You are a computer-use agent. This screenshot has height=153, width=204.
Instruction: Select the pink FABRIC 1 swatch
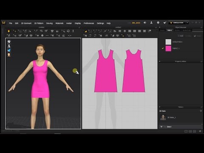[168, 48]
